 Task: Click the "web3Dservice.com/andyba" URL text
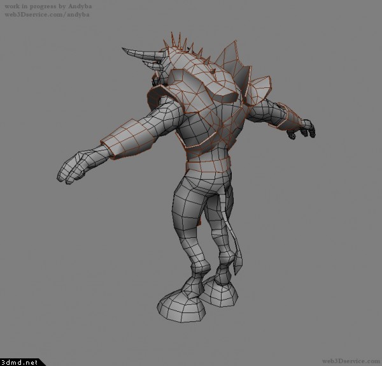point(47,15)
